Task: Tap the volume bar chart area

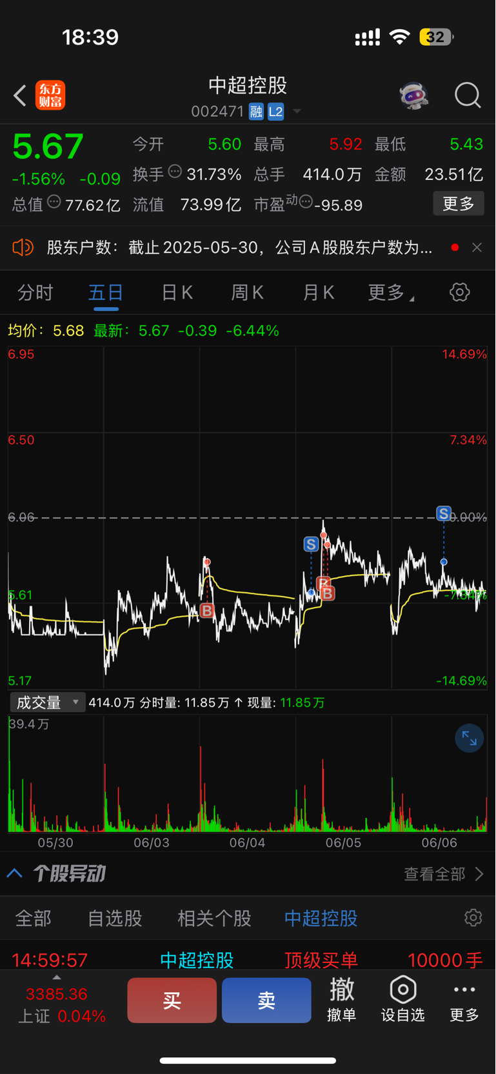Action: (x=248, y=774)
